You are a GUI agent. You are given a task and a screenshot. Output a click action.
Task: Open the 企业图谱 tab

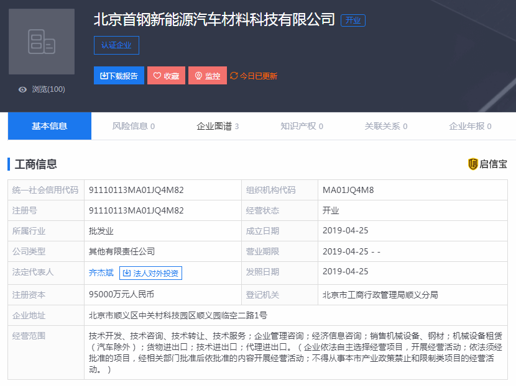pos(218,126)
